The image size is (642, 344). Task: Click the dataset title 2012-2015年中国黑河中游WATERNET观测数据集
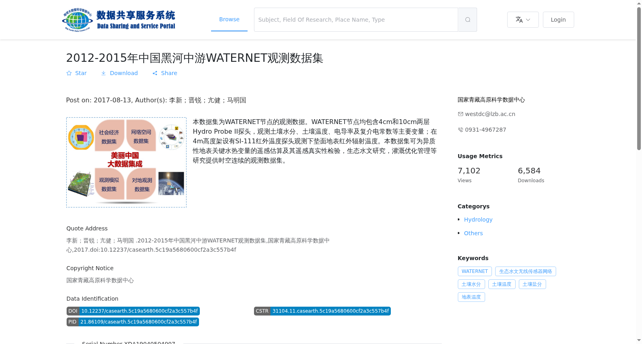pos(195,58)
